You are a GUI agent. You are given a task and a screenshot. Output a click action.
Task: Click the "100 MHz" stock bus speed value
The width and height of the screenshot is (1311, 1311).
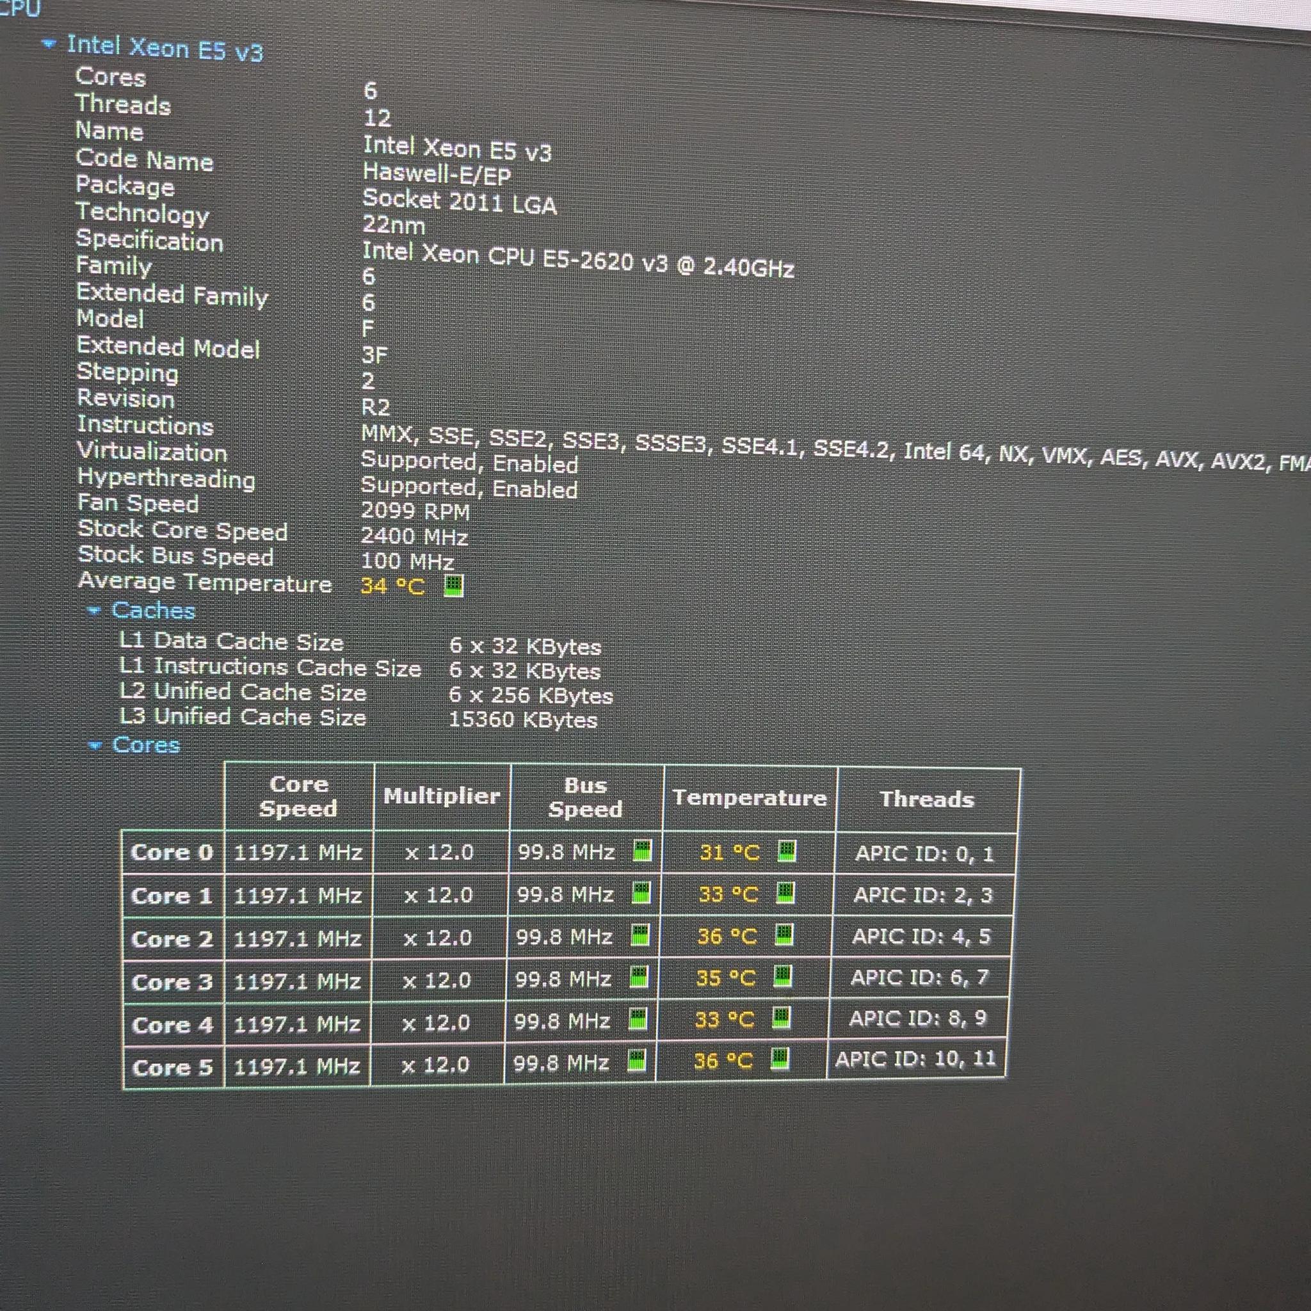pyautogui.click(x=407, y=561)
